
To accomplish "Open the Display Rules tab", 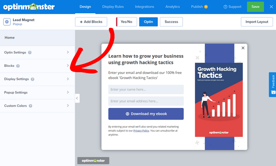I will [113, 7].
